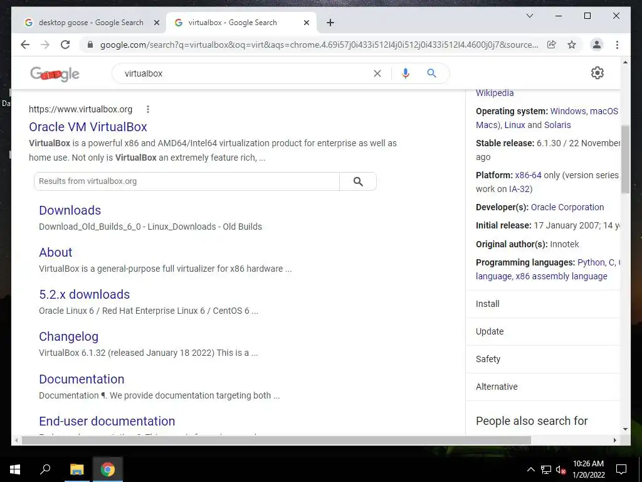Expand the Update section
Image resolution: width=642 pixels, height=482 pixels.
[543, 331]
